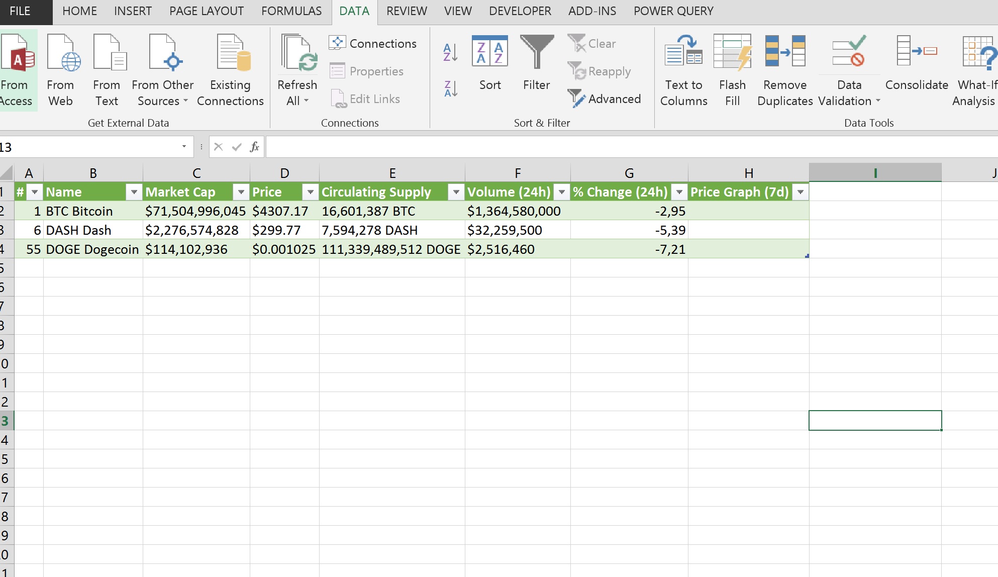Open the Connections dialog
This screenshot has width=998, height=577.
click(373, 44)
